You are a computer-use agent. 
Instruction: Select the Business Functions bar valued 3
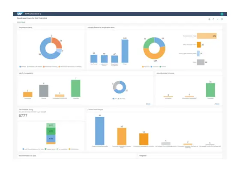(168, 97)
